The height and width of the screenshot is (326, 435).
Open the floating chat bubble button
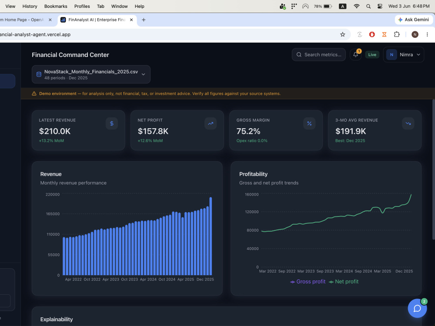pos(417,308)
